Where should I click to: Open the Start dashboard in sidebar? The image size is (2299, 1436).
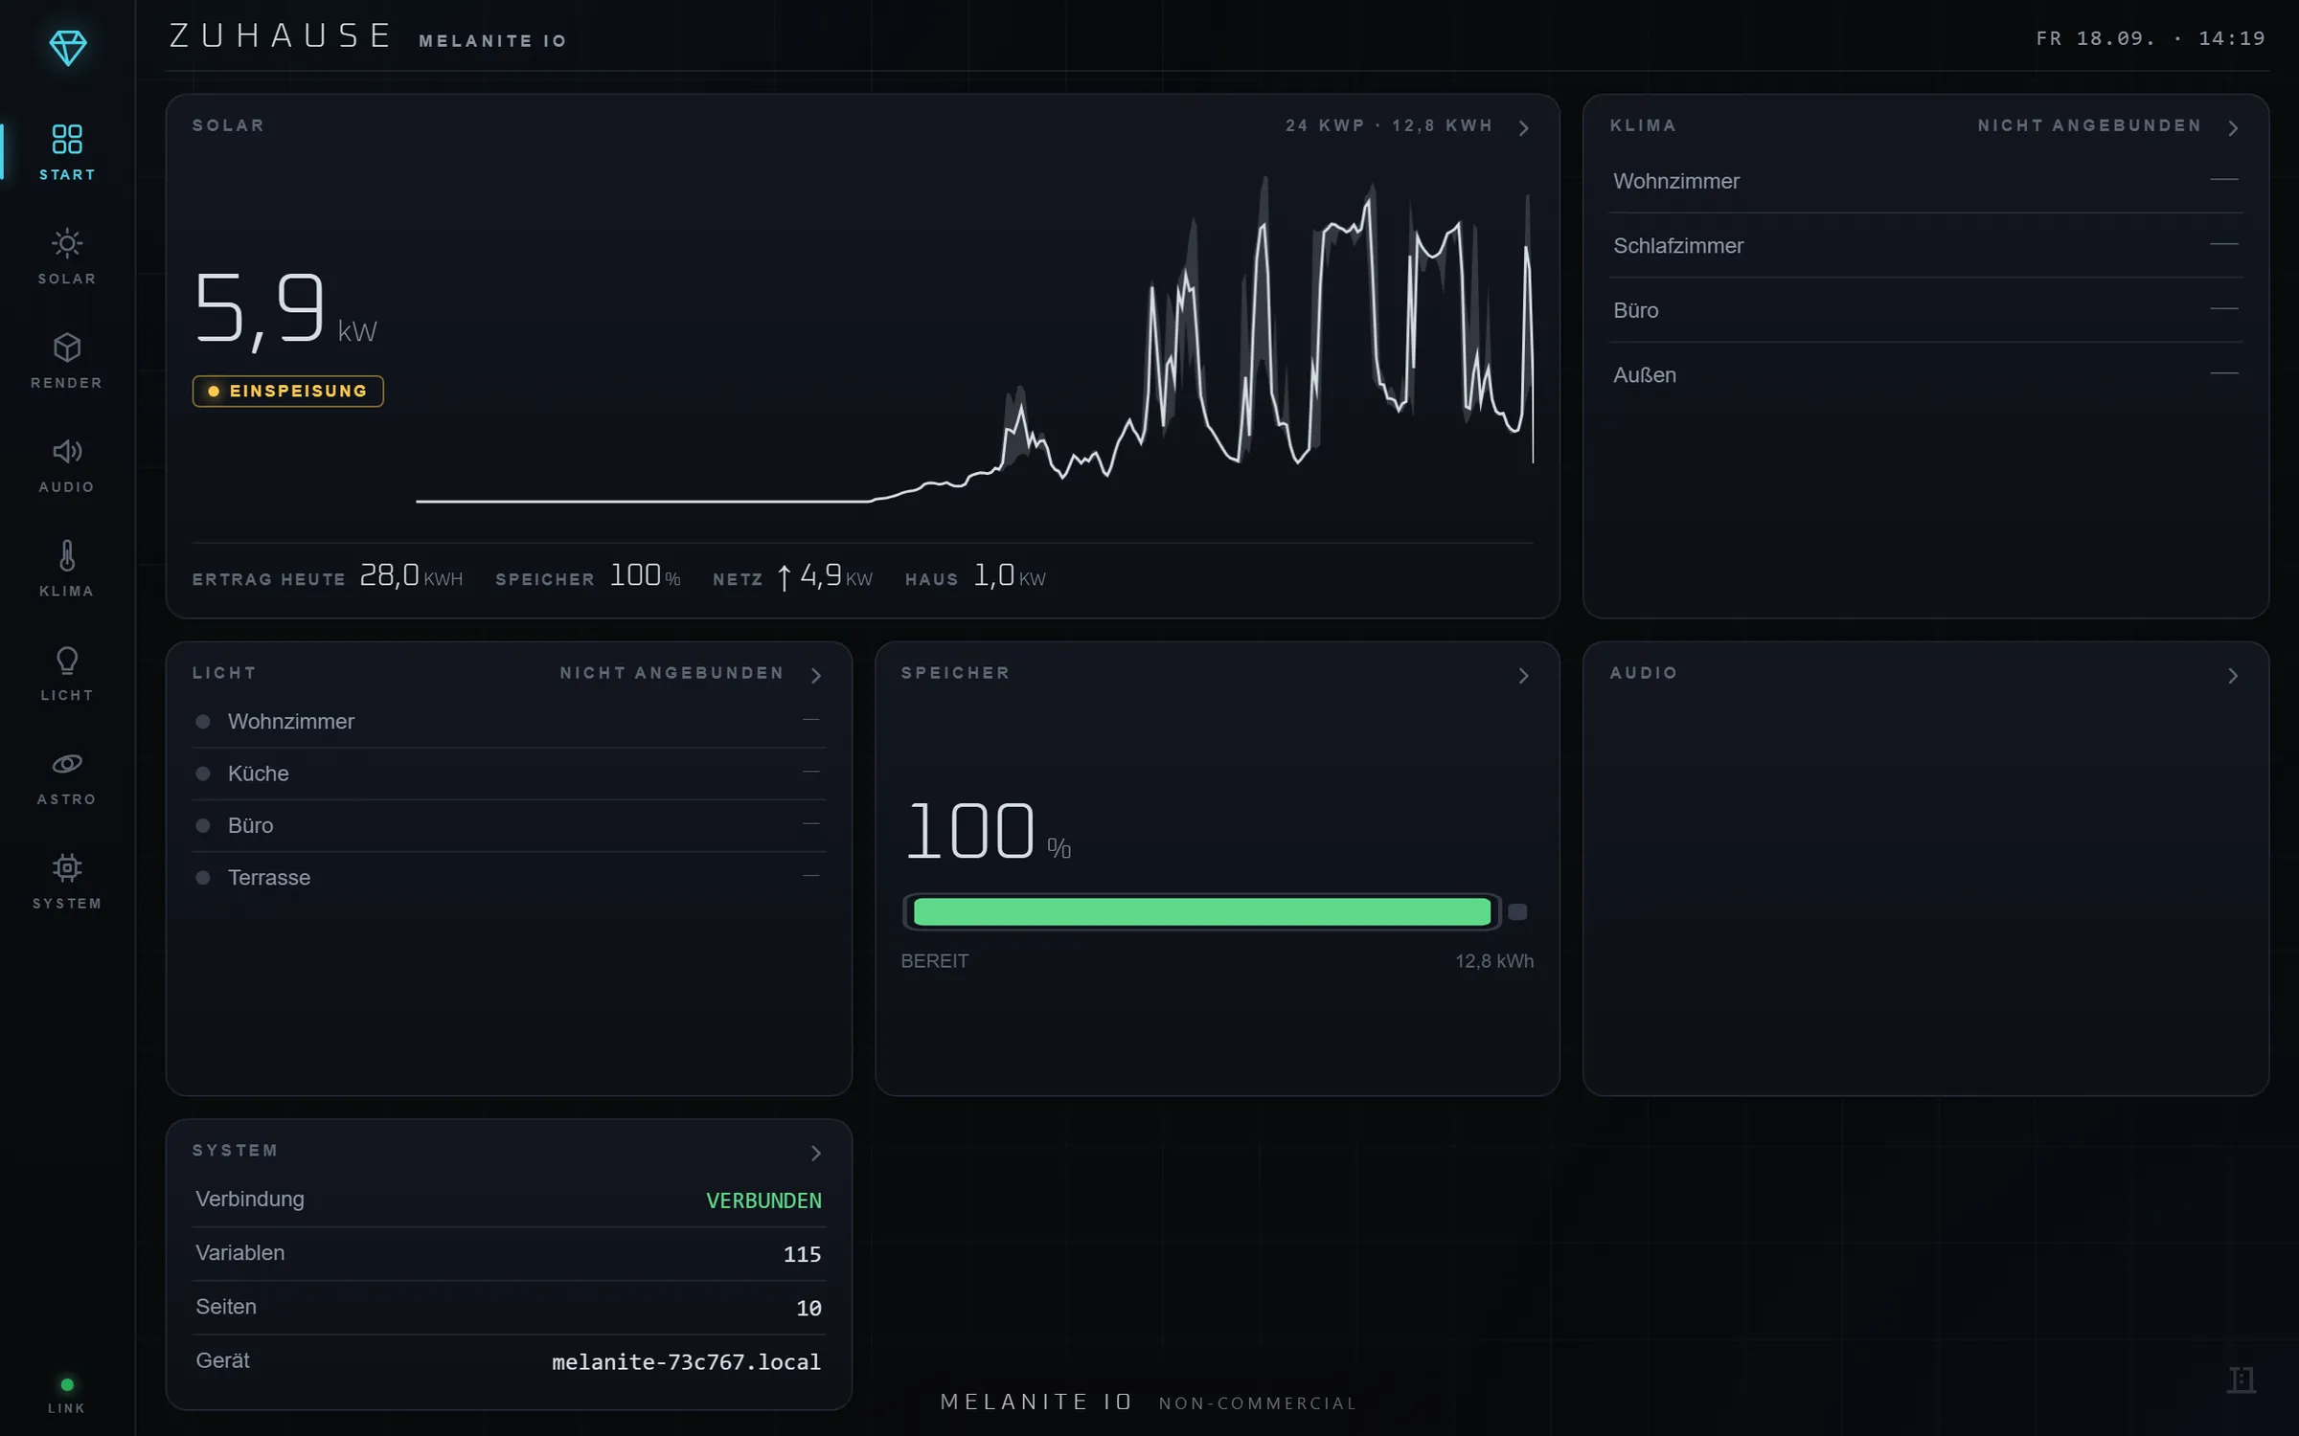[x=67, y=152]
